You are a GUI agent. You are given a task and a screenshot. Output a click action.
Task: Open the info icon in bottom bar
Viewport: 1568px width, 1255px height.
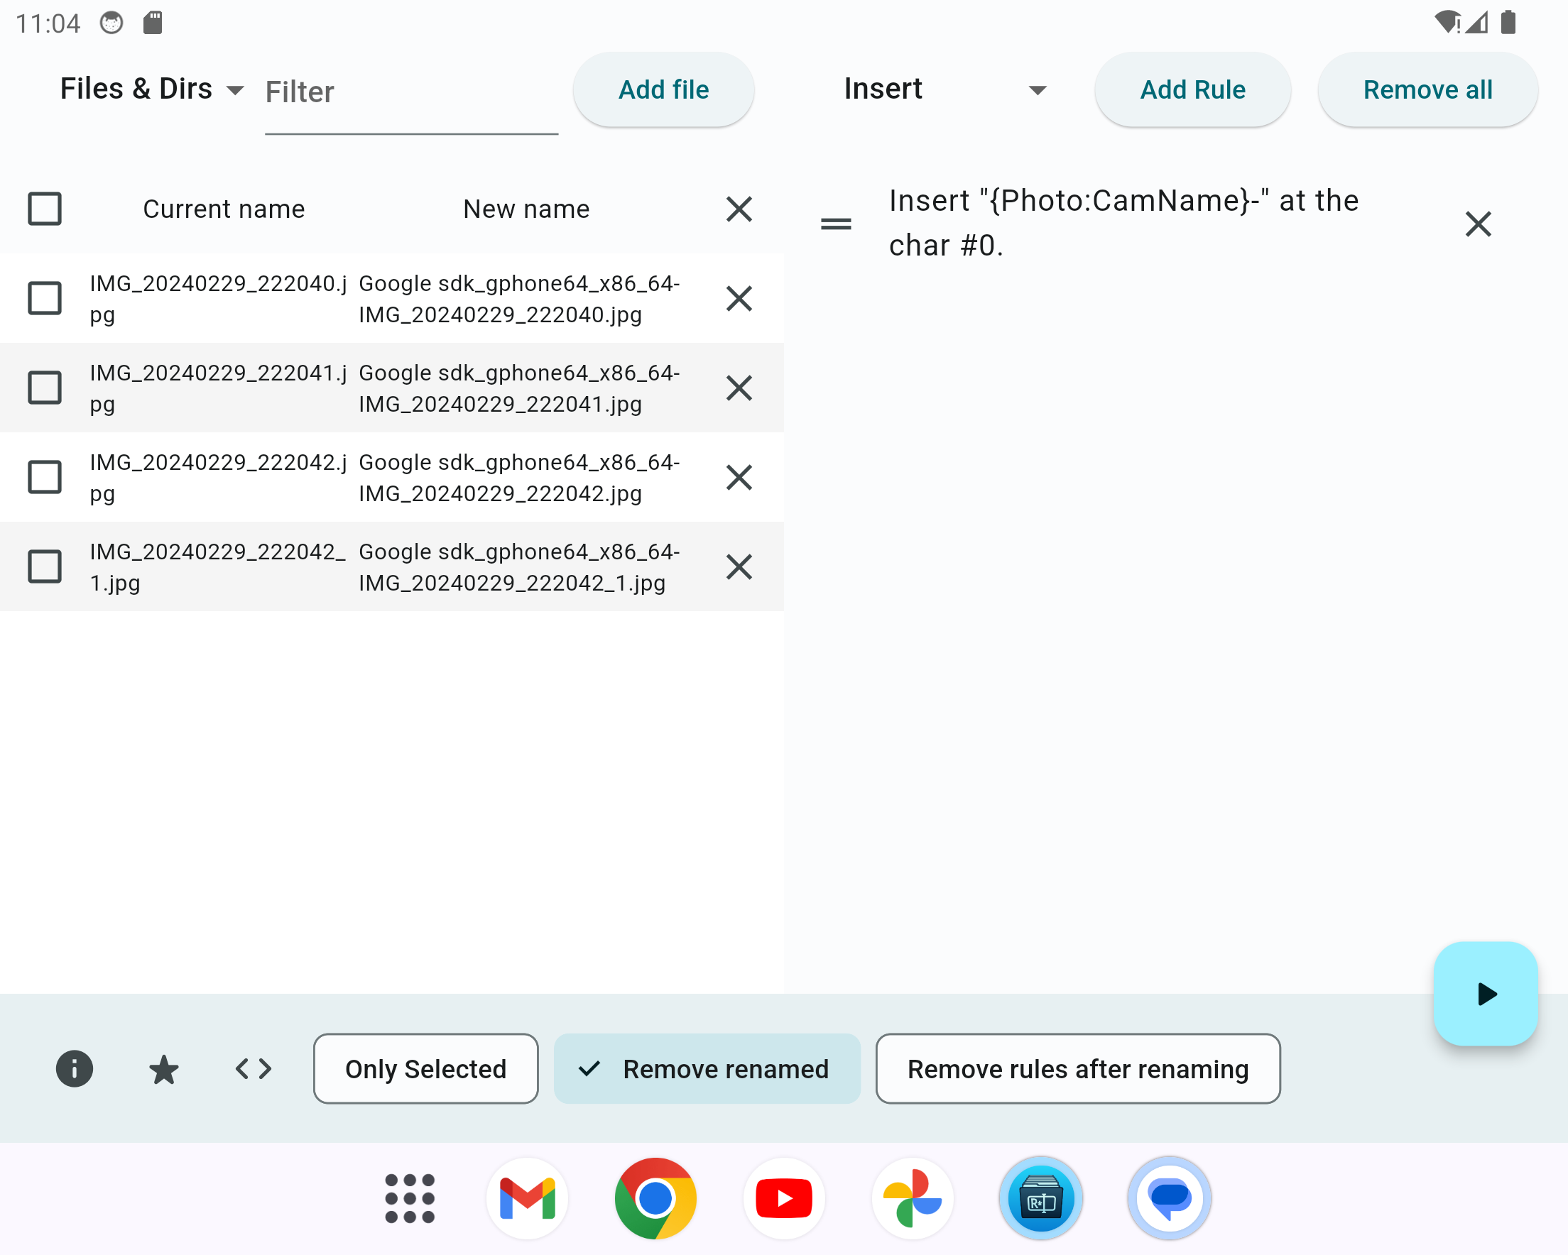74,1068
